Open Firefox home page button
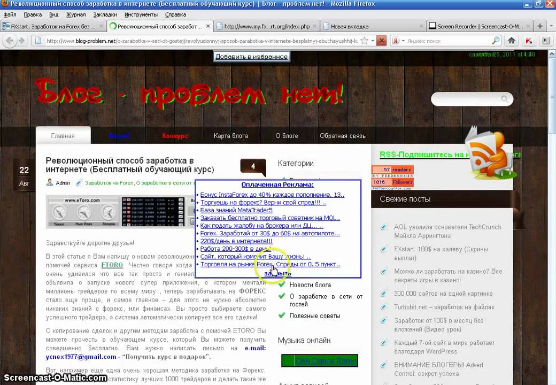556x385 pixels. coord(511,41)
